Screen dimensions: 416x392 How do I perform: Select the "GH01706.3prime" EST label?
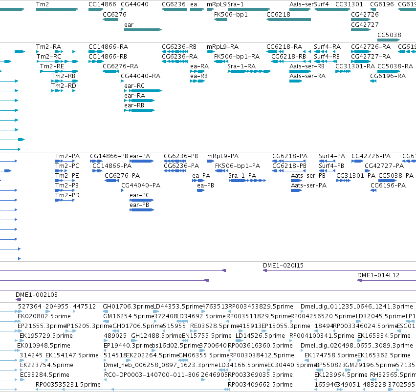(128, 307)
